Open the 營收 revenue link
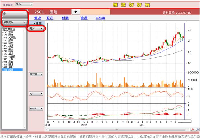This screenshot has height=139, width=200. [x=38, y=18]
